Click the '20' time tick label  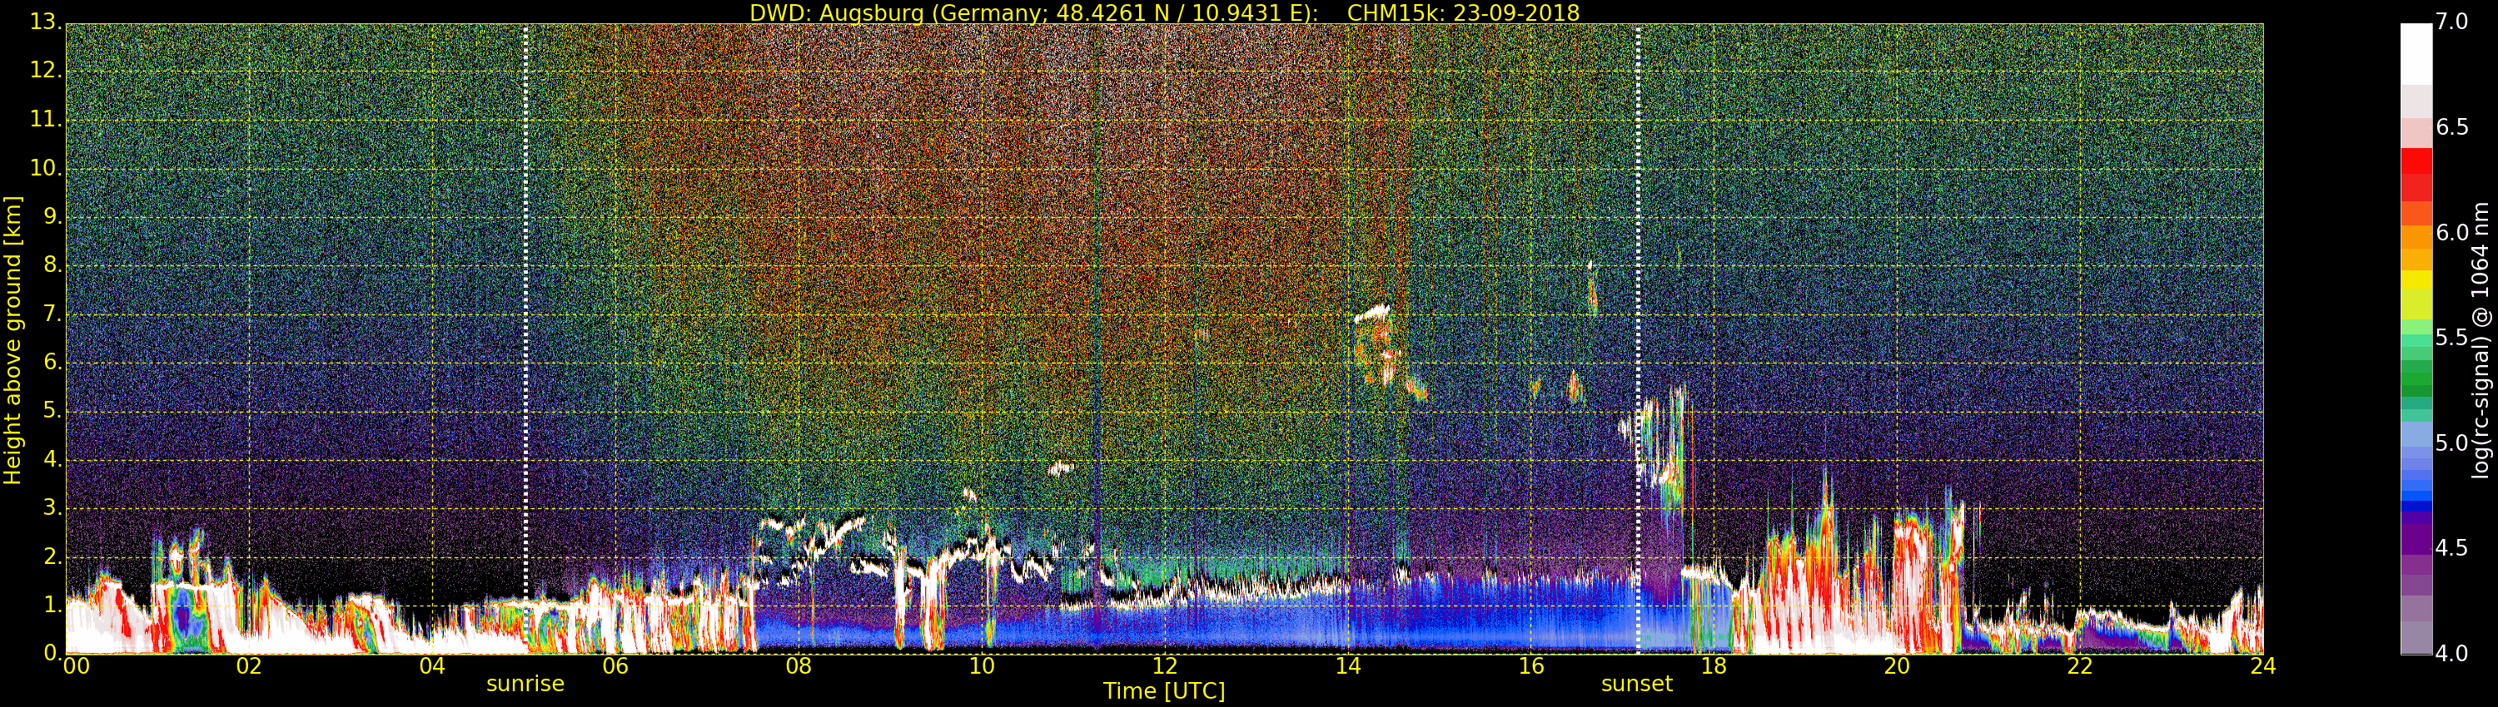point(1897,665)
